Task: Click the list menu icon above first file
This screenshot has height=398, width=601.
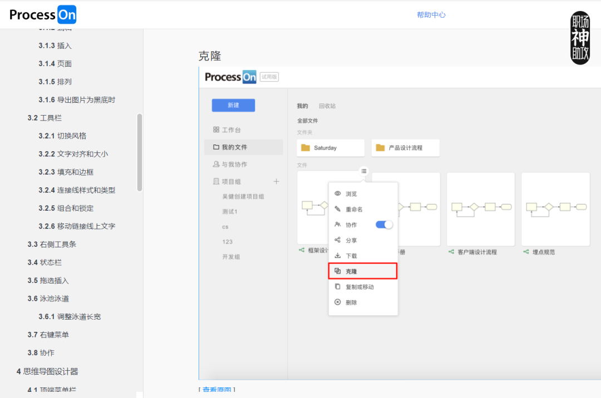Action: 364,171
